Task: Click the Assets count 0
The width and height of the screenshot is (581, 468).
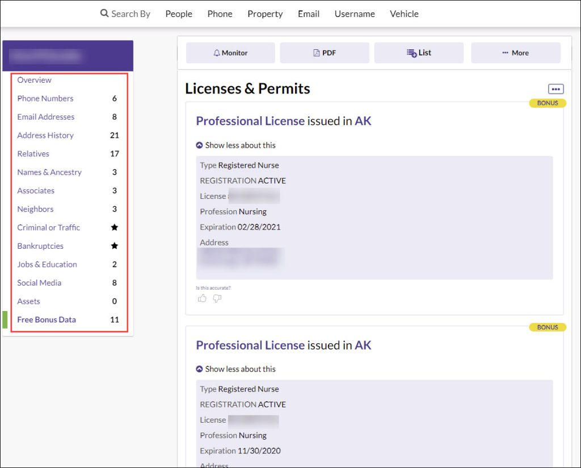Action: coord(115,301)
